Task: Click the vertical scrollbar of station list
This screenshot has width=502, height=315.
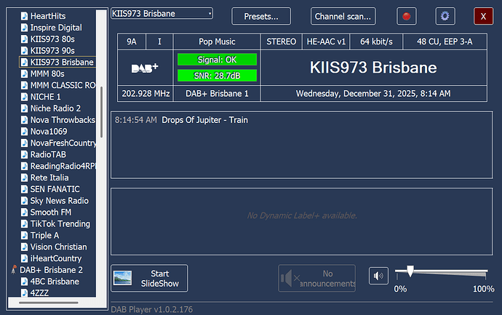Action: 101,112
